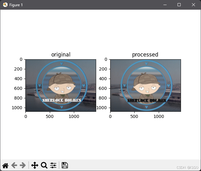Save the figure with the floppy icon
The image size is (201, 171).
click(x=65, y=165)
